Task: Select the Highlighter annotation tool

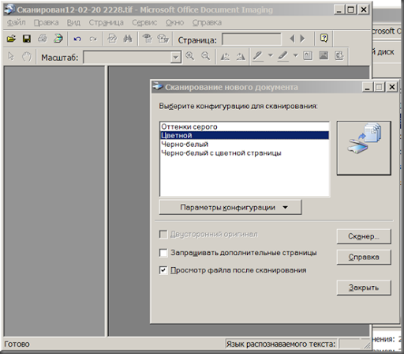Action: 283,56
